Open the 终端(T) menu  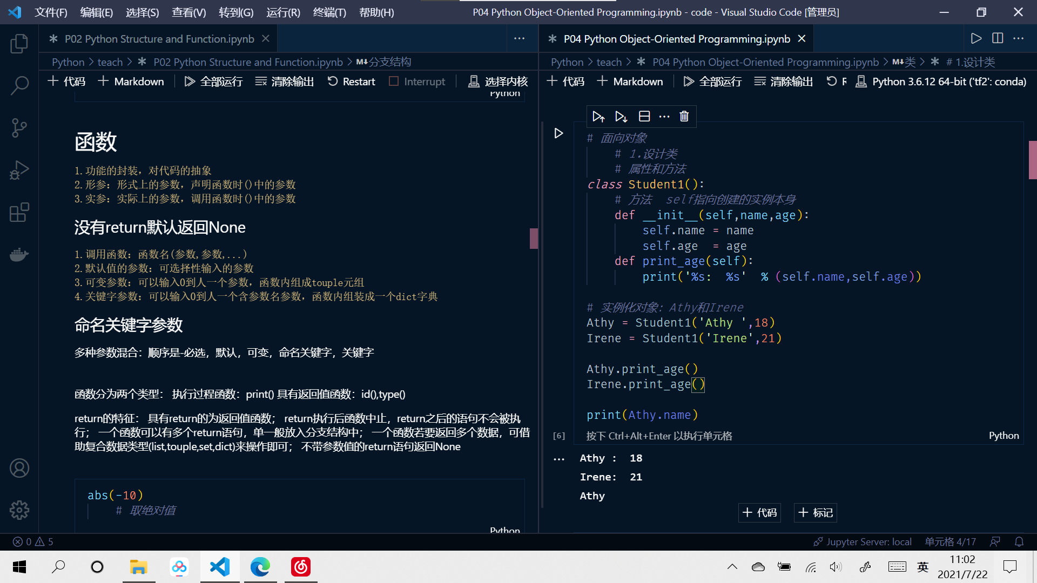329,12
